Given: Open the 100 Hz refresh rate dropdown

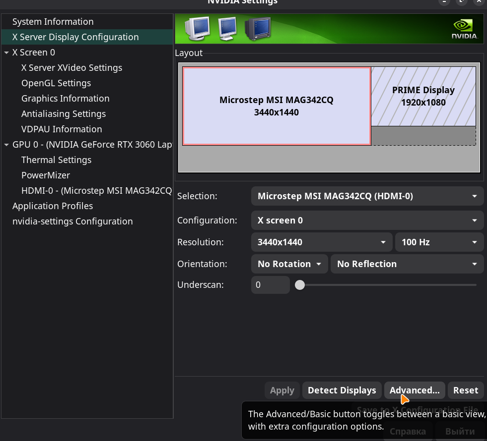Looking at the screenshot, I should point(439,242).
